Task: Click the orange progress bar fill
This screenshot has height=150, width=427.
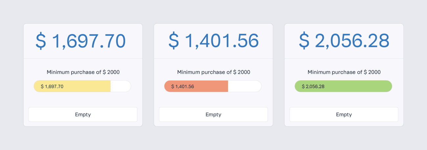Action: (x=210, y=86)
